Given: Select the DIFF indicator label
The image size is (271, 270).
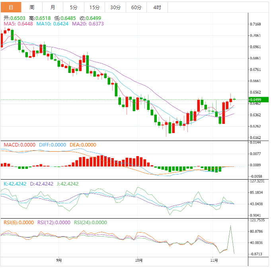Looking at the screenshot, I should click(x=52, y=145).
